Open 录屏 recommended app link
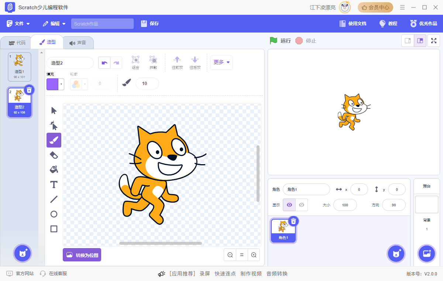 point(205,274)
